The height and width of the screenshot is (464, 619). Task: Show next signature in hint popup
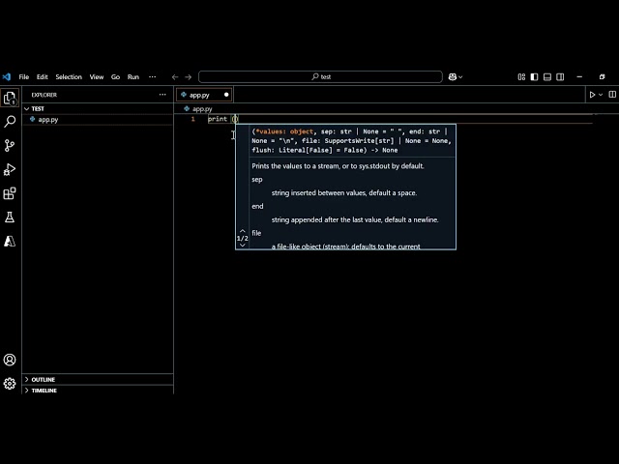[243, 245]
